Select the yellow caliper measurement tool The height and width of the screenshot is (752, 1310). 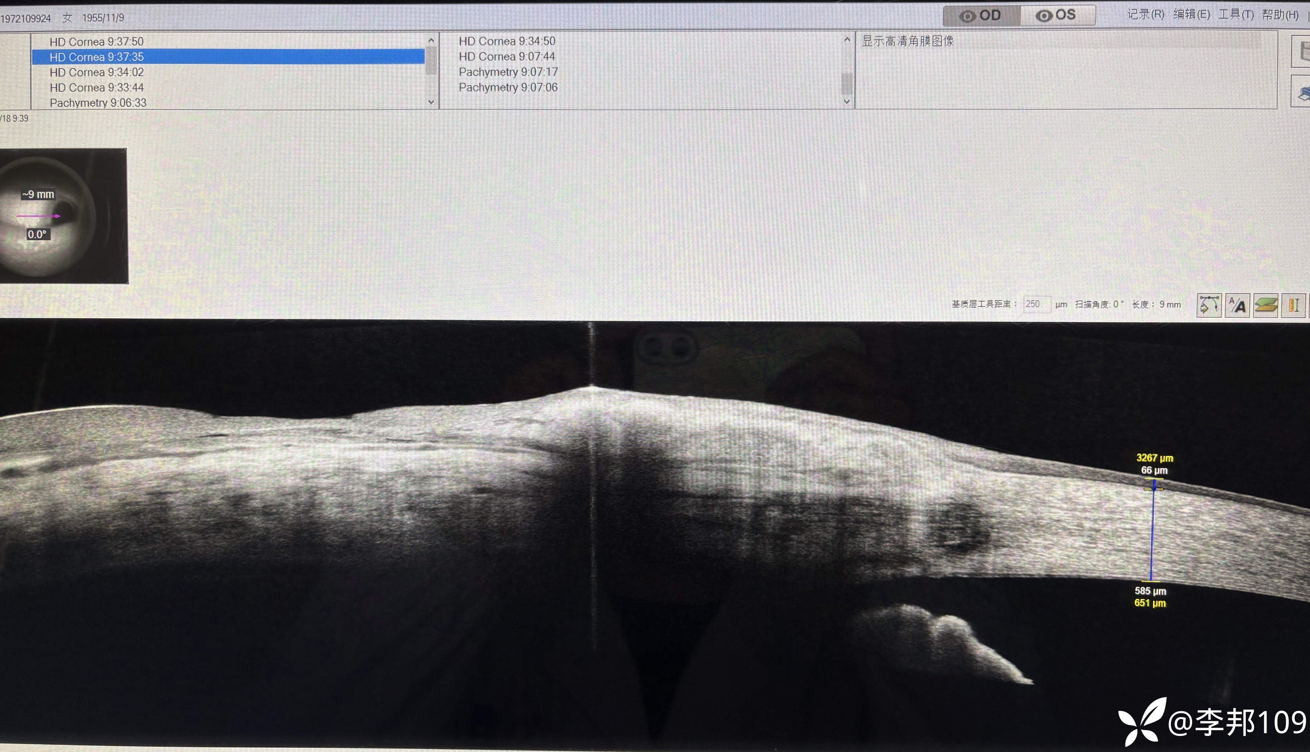pos(1294,305)
